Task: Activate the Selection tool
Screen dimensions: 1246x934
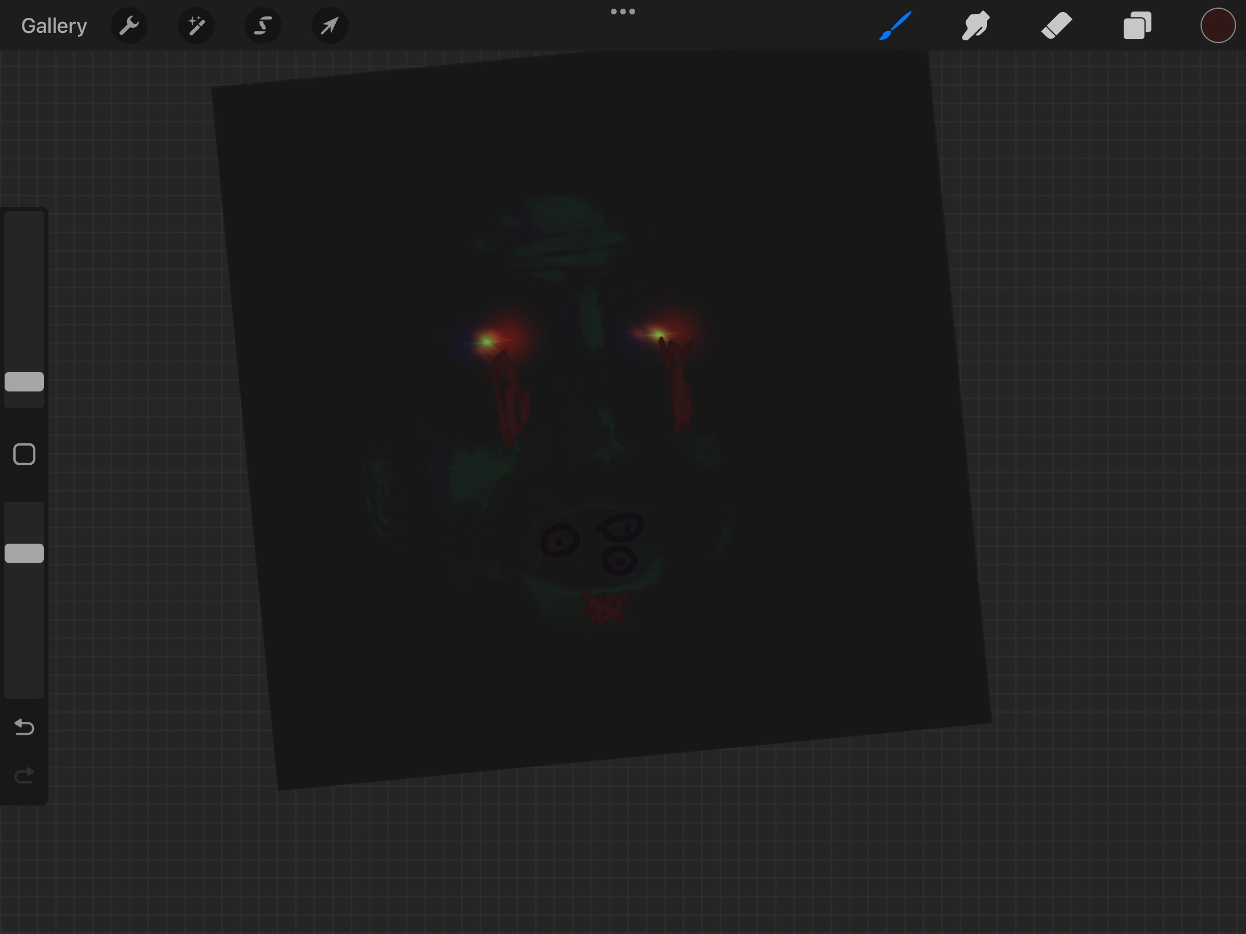Action: coord(263,26)
